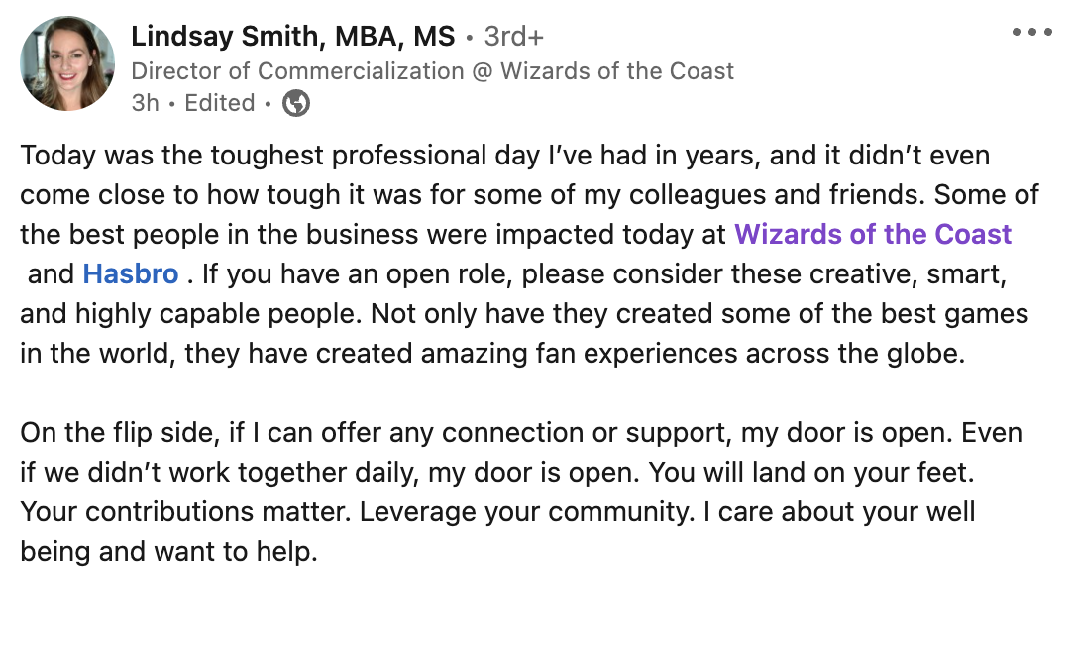Click the globe public visibility icon
This screenshot has height=654, width=1076.
pyautogui.click(x=296, y=103)
